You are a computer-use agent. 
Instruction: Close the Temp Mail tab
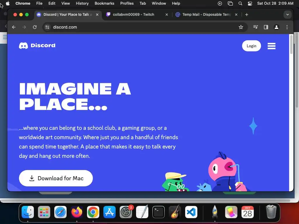coord(236,15)
